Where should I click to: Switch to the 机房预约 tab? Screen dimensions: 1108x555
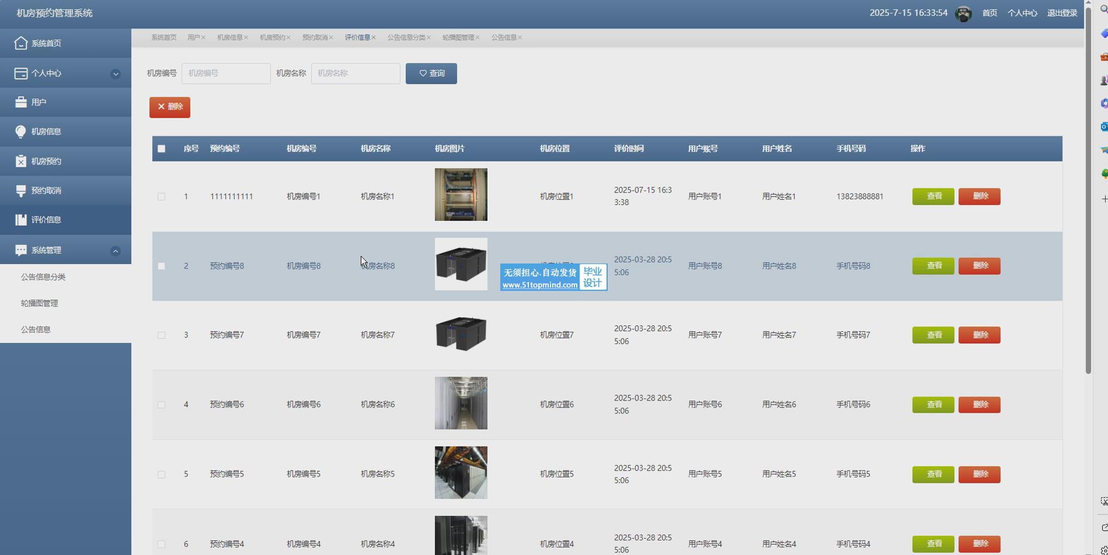(x=272, y=37)
